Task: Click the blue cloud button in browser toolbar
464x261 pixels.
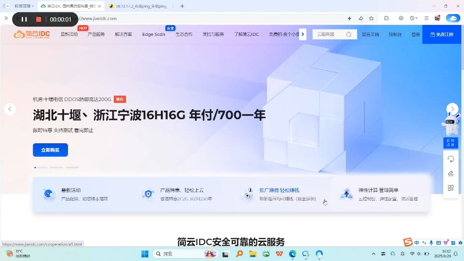Action: pos(453,18)
